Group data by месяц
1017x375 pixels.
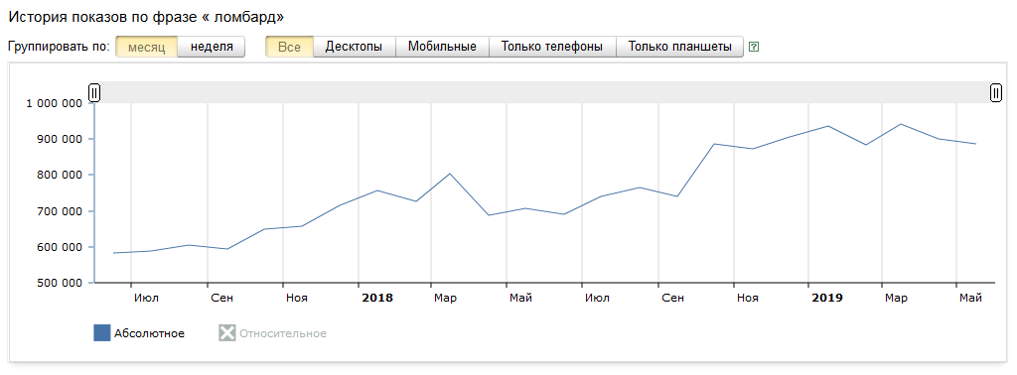pyautogui.click(x=147, y=47)
